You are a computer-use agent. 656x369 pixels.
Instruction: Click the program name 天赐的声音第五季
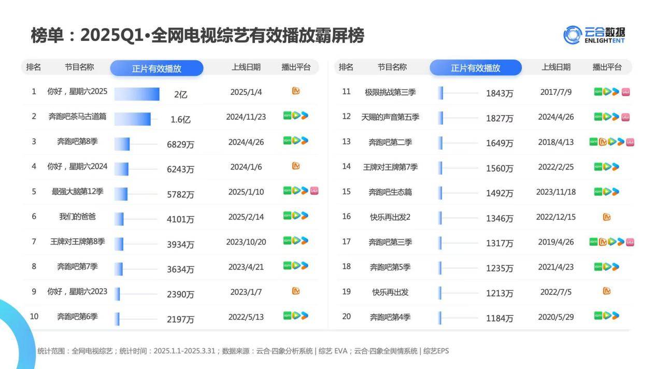pos(390,117)
